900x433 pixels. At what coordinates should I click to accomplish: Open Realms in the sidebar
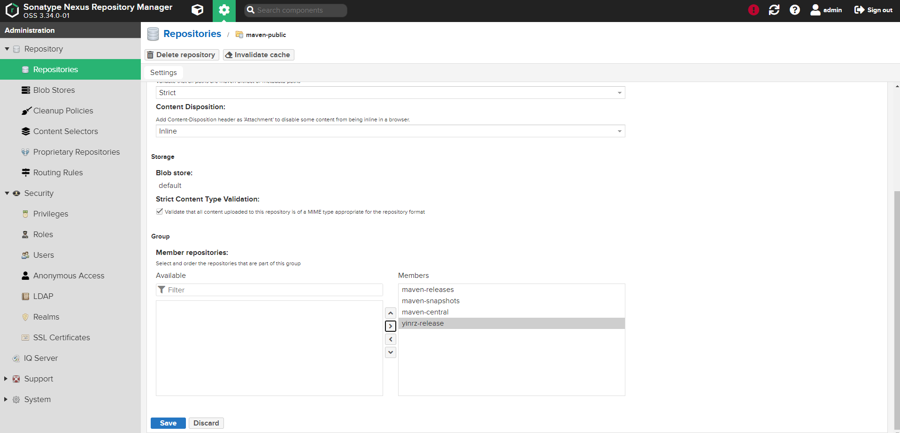[x=70, y=317]
